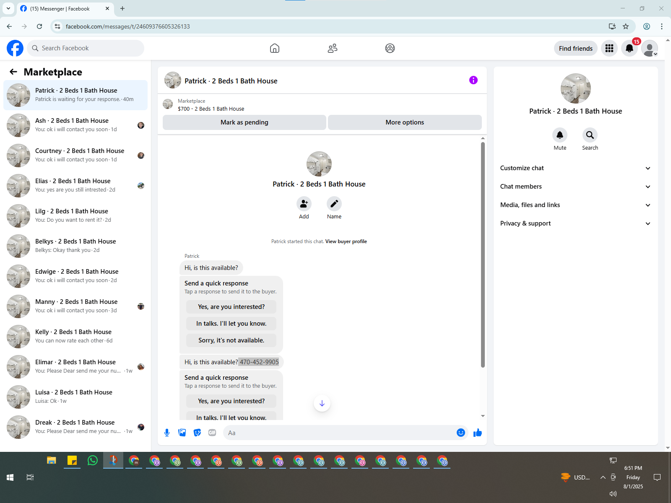Choose a sticker icon

[x=197, y=433]
